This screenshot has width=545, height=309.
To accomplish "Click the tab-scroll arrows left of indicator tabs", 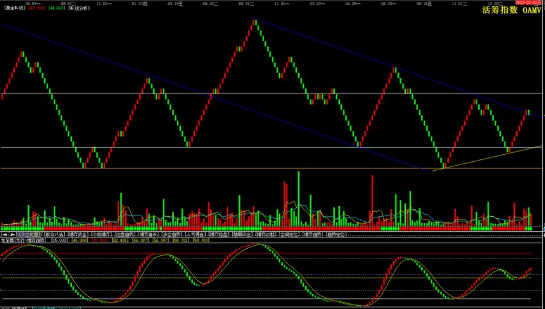I will coord(10,235).
